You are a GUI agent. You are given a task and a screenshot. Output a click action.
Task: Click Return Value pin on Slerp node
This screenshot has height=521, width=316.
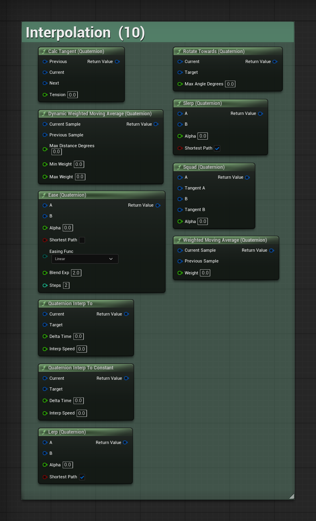[x=260, y=113]
